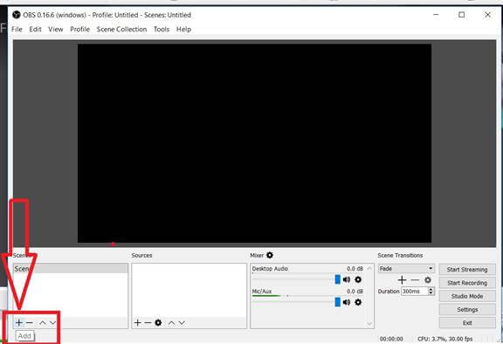Image resolution: width=503 pixels, height=344 pixels.
Task: Open the Help menu
Action: (183, 29)
